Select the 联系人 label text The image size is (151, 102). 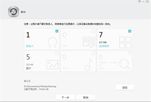29,46
